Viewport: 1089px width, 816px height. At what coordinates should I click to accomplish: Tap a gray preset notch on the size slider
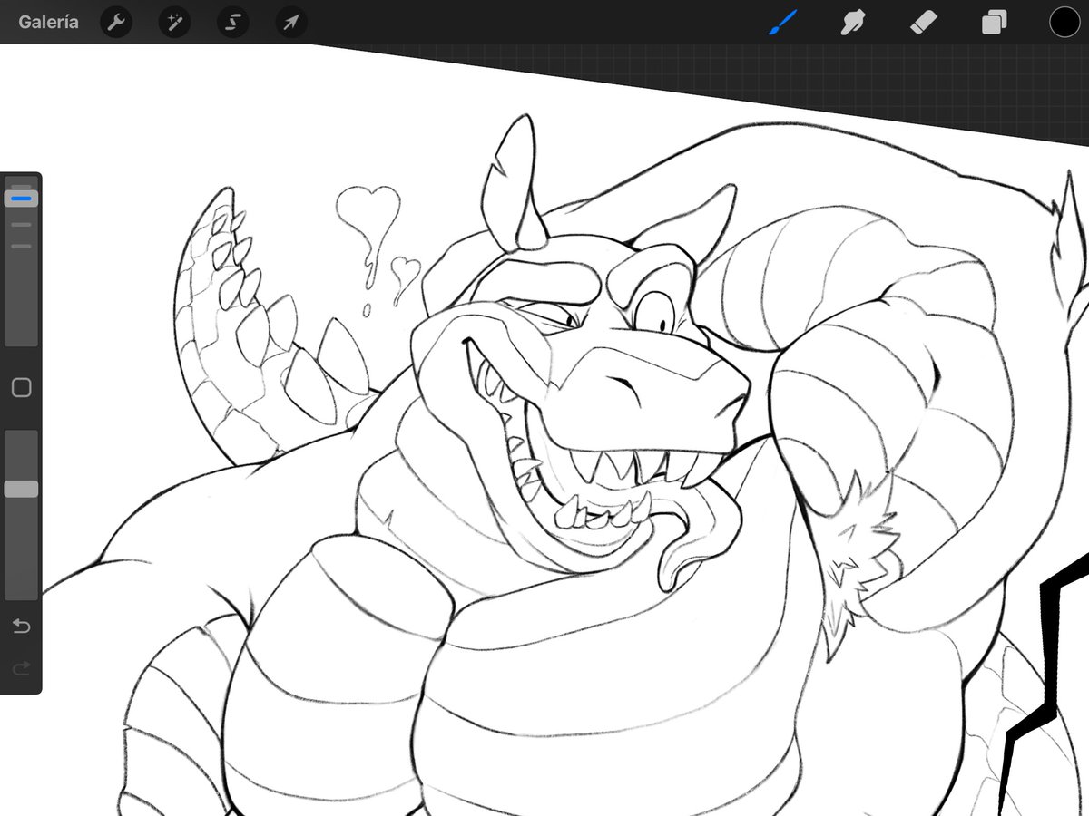pos(21,224)
